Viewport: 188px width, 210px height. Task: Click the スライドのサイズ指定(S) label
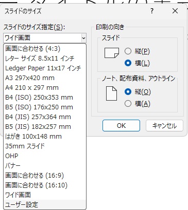(35, 27)
